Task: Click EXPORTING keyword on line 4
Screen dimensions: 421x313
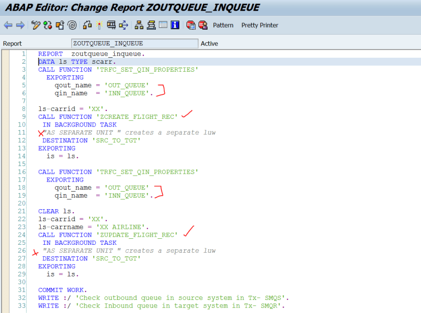Action: click(65, 78)
